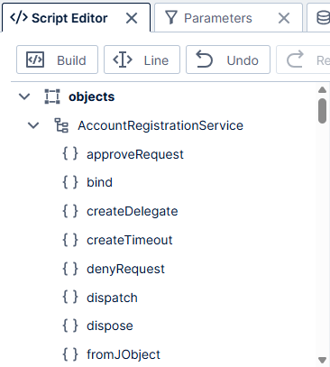Close the Parameters tab
Viewport: 330px width, 367px height.
tap(284, 18)
